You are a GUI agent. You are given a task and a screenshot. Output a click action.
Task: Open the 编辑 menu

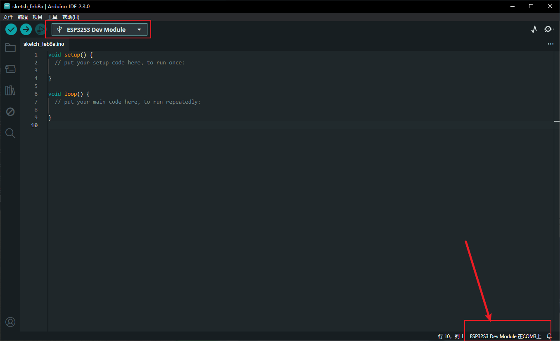click(23, 17)
